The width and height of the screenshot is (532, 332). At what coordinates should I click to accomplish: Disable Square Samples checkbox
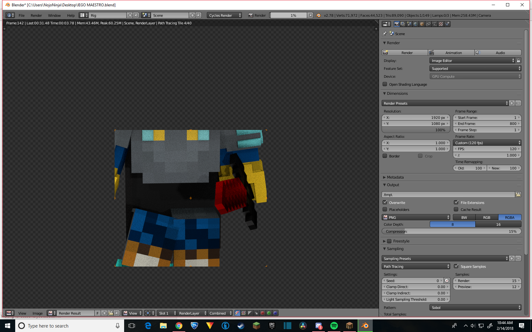[x=456, y=266]
